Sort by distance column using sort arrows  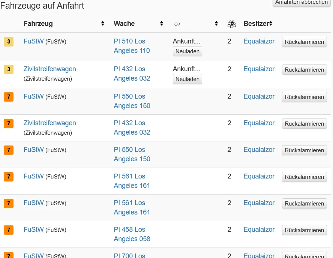pyautogui.click(x=216, y=24)
